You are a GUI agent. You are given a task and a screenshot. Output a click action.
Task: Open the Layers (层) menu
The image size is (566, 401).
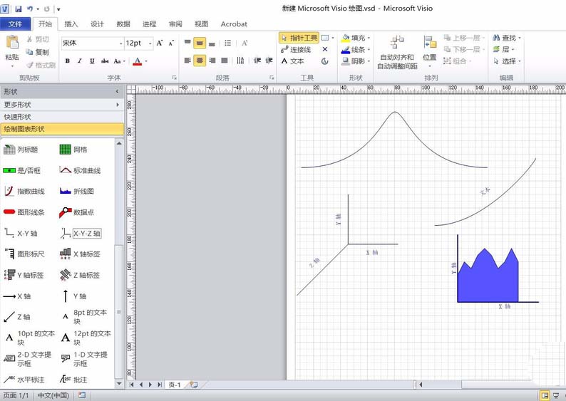click(503, 49)
